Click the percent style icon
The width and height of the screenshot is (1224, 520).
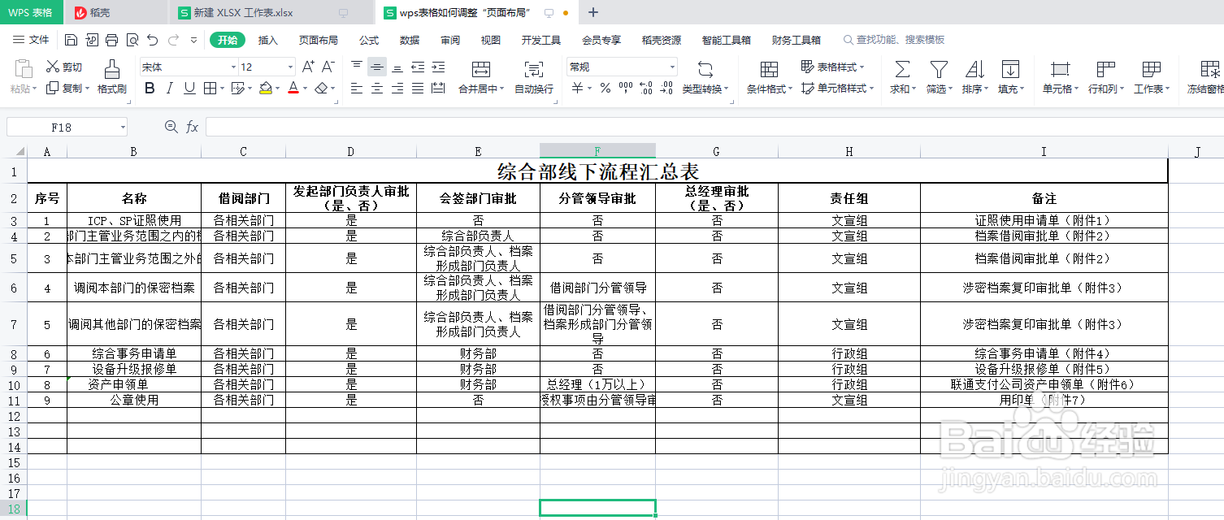[605, 88]
